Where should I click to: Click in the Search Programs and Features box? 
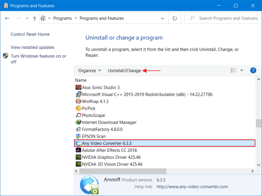click(x=221, y=18)
